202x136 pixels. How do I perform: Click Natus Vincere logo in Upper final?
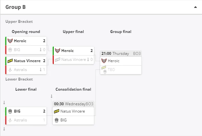tap(58, 60)
